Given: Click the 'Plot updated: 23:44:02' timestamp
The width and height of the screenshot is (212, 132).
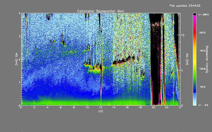Looking at the screenshot, I should 185,6.
